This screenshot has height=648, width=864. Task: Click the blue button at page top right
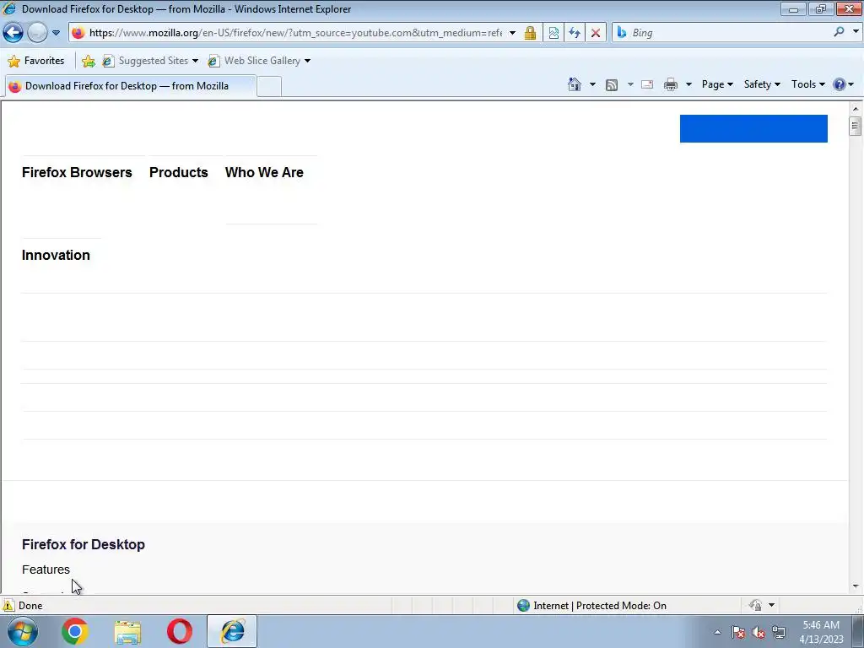pyautogui.click(x=753, y=128)
